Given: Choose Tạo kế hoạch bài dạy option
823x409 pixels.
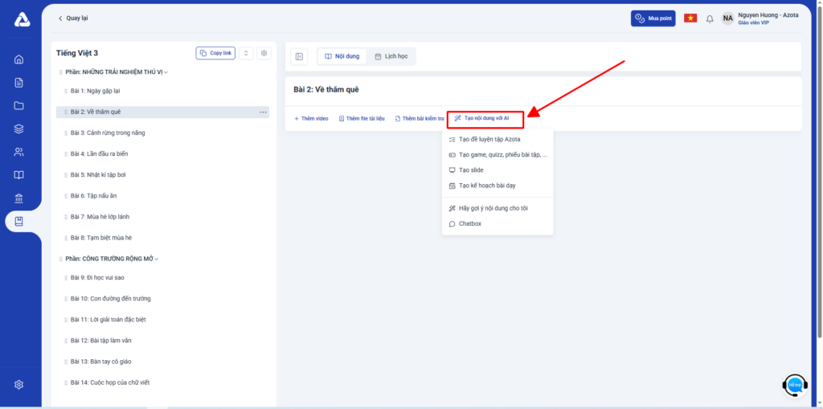Looking at the screenshot, I should coord(486,186).
